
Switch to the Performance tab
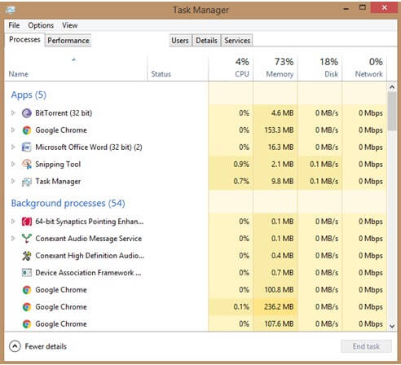tap(68, 41)
